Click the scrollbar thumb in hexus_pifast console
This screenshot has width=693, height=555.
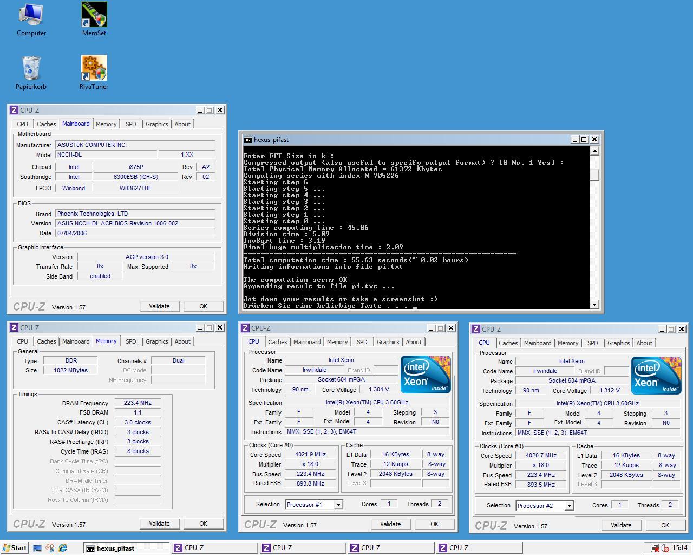594,175
